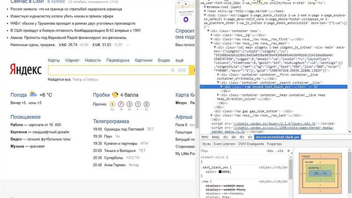Viewport: 352px width, 198px height.
Task: Open the Карты link above search
Action: pyautogui.click(x=54, y=60)
